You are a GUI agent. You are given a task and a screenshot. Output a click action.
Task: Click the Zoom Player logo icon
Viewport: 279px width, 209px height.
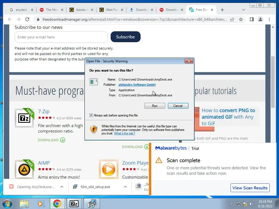108,169
